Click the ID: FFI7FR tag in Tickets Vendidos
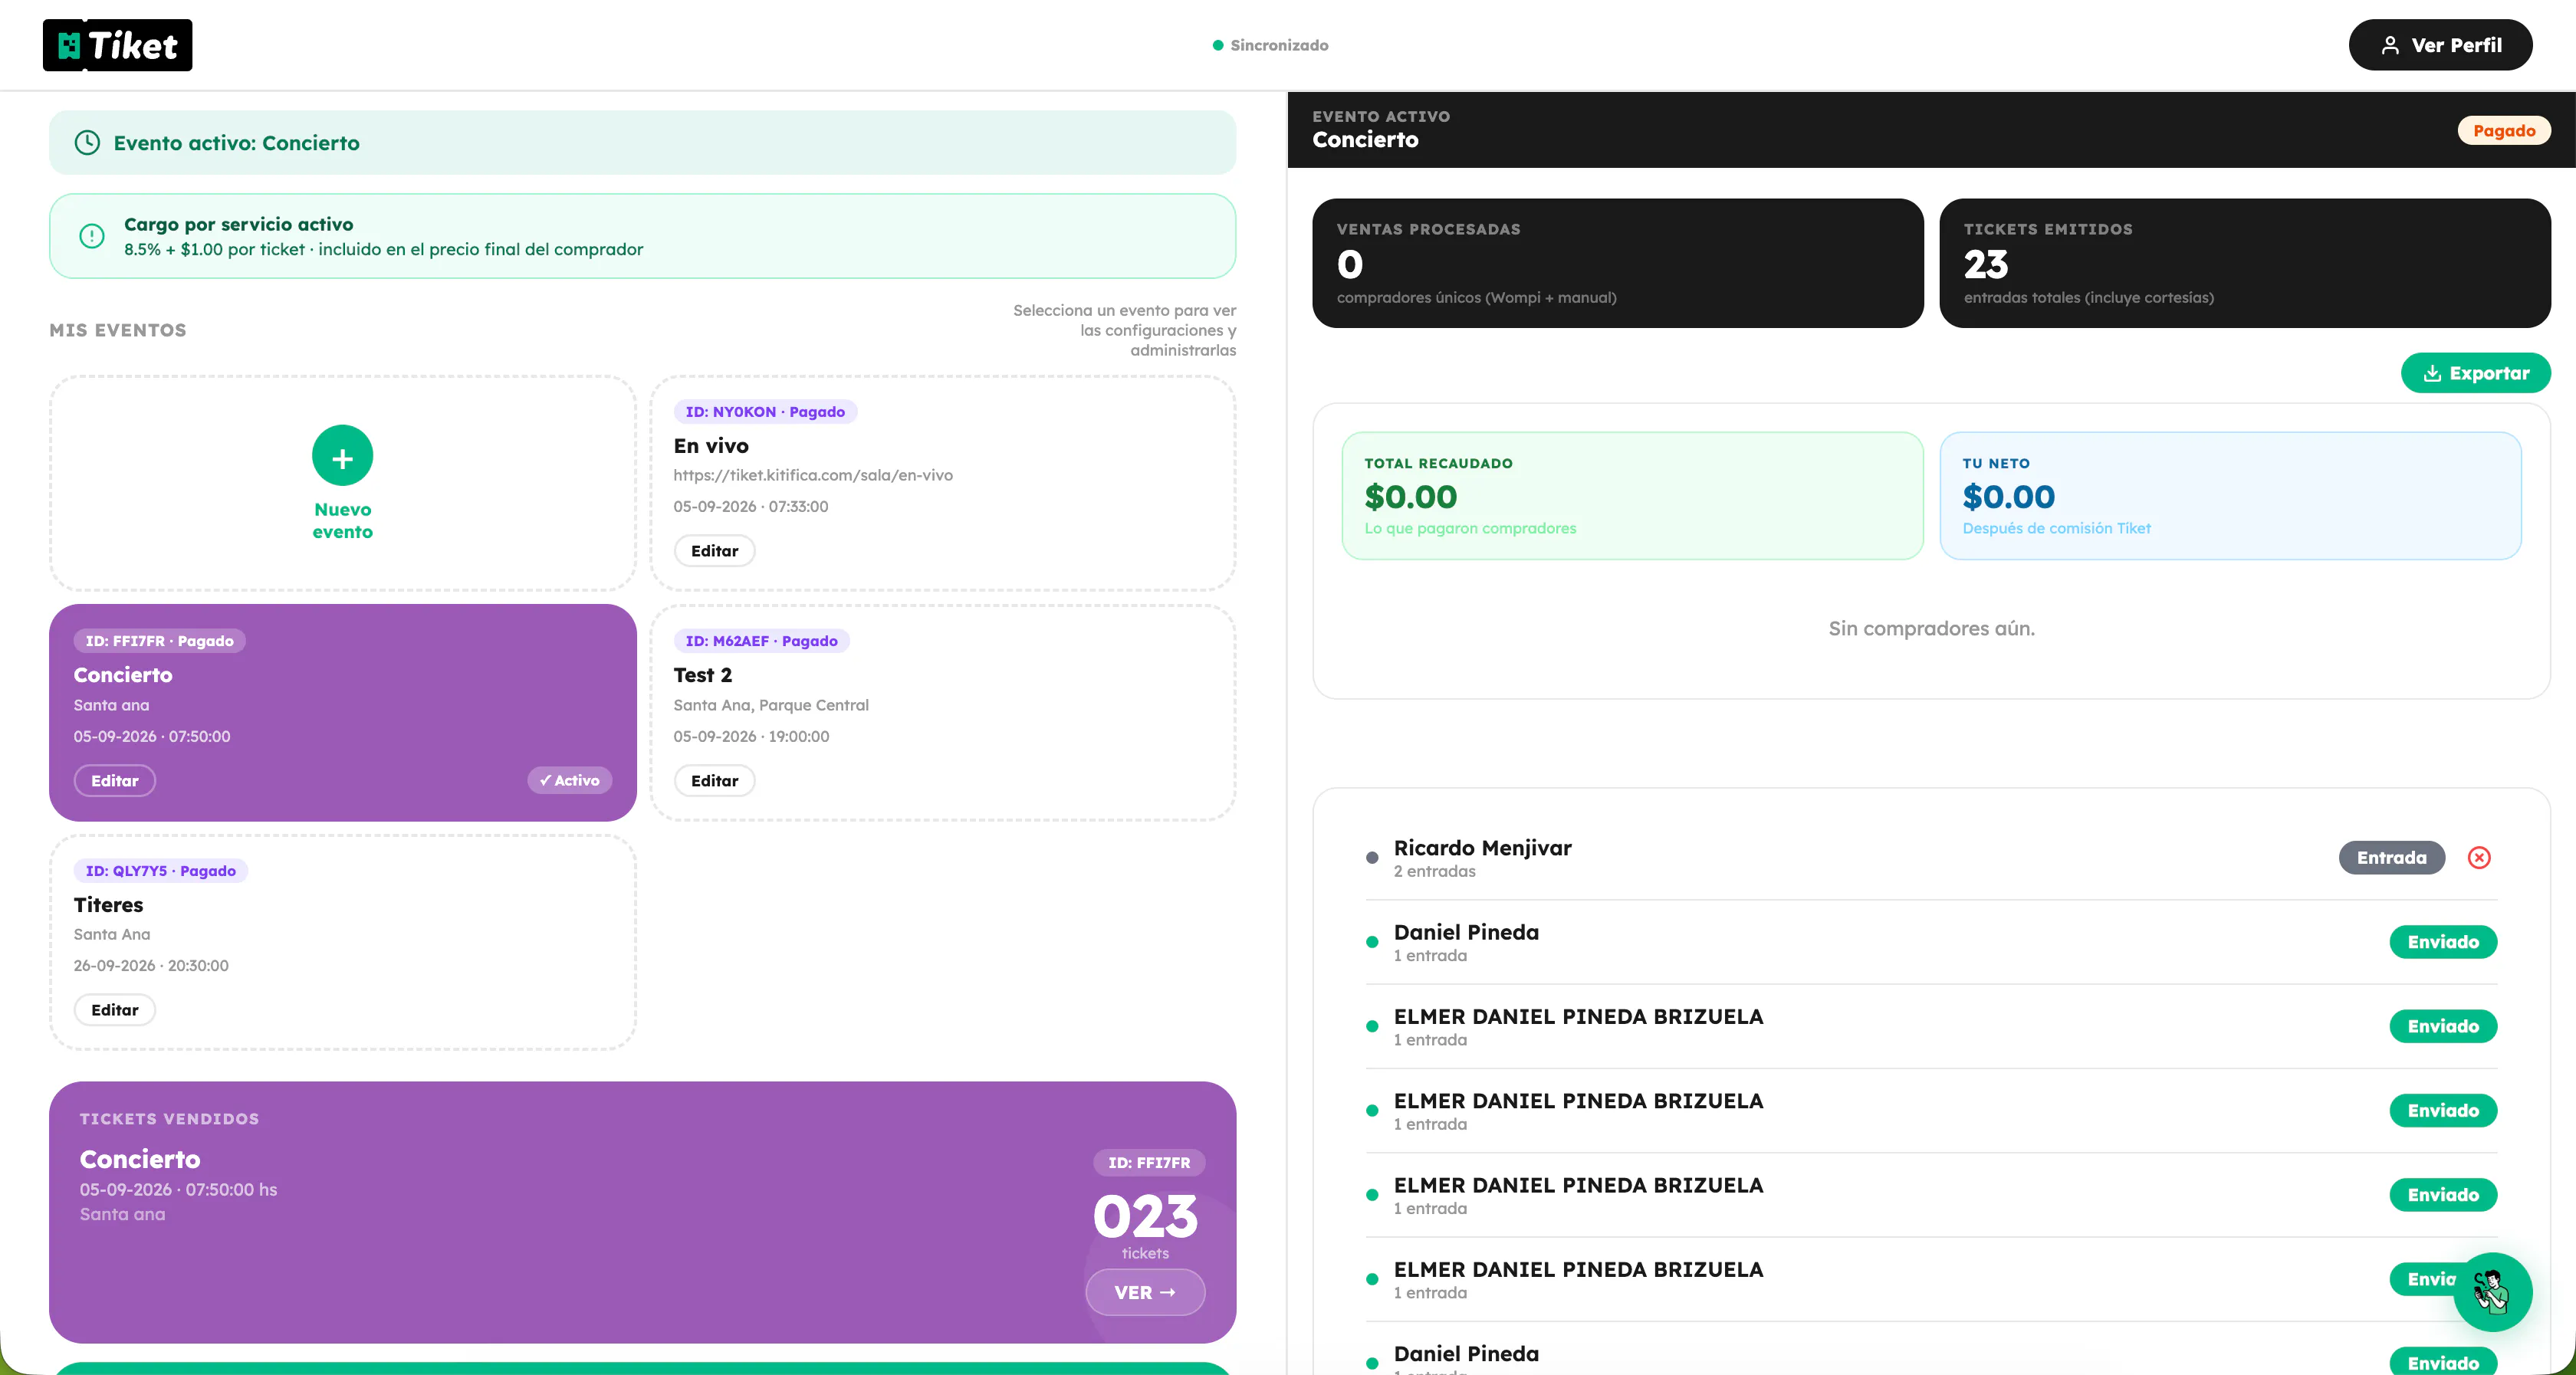The image size is (2576, 1375). pyautogui.click(x=1149, y=1163)
